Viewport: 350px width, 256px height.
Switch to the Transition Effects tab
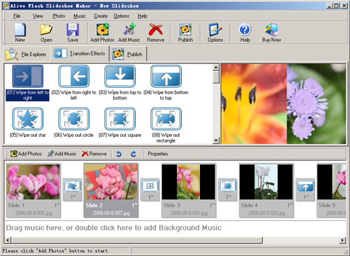pos(80,54)
